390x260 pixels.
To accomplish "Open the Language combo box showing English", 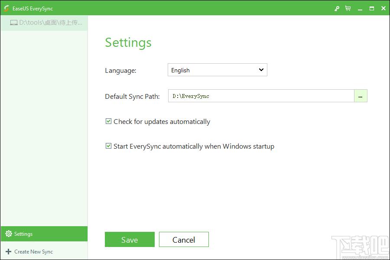I will 212,70.
